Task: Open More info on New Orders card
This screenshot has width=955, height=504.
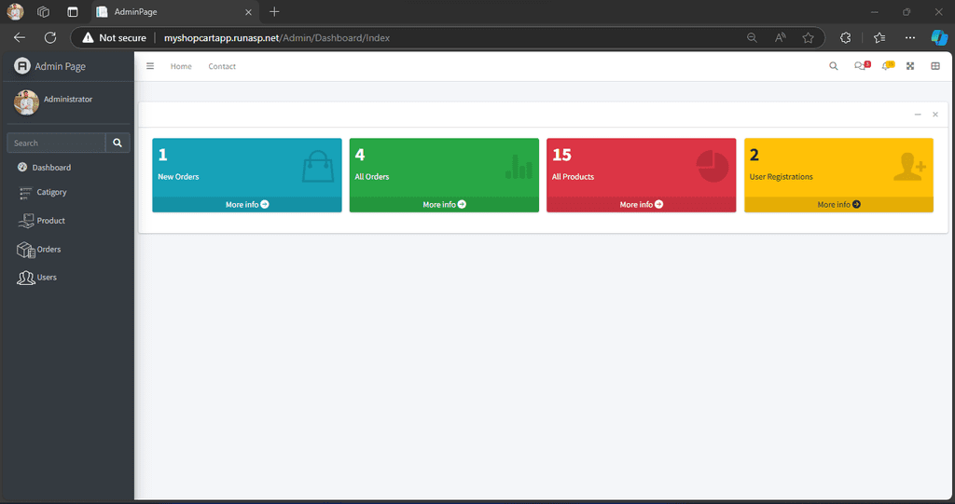Action: (247, 205)
